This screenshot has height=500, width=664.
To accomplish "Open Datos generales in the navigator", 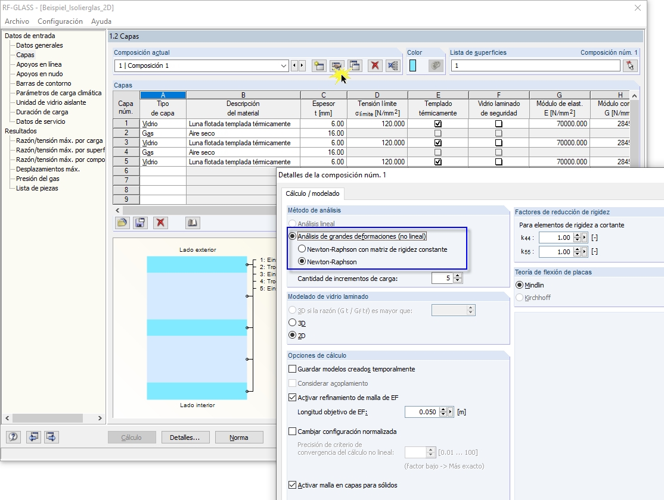I will click(x=39, y=45).
